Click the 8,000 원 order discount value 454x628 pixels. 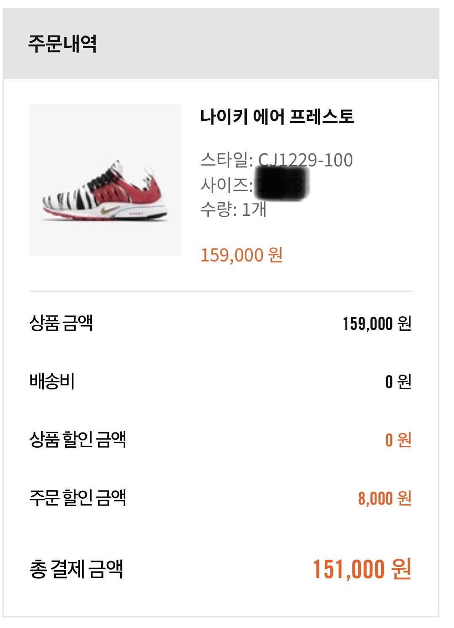click(x=384, y=498)
